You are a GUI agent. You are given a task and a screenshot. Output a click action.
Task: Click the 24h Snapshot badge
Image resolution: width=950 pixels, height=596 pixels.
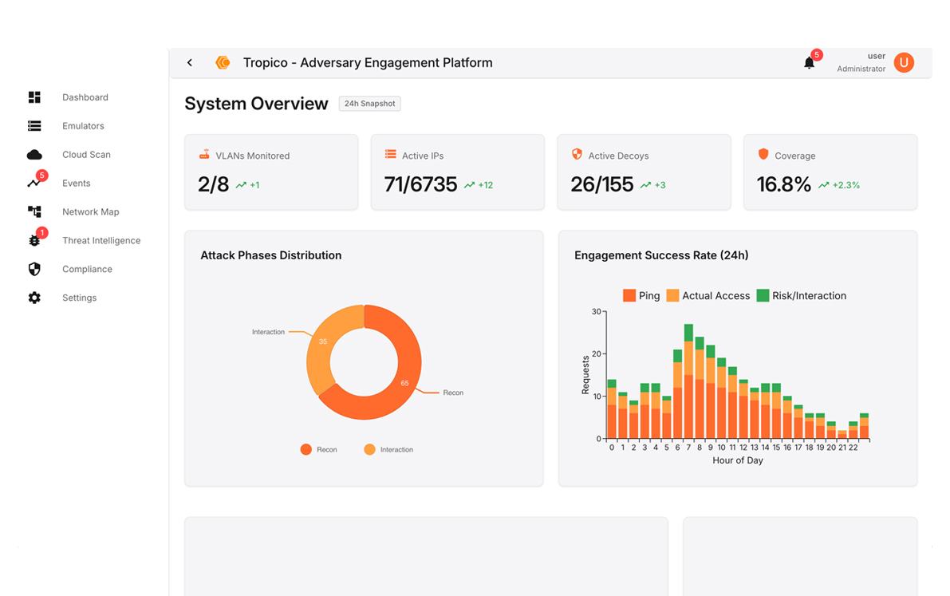369,104
